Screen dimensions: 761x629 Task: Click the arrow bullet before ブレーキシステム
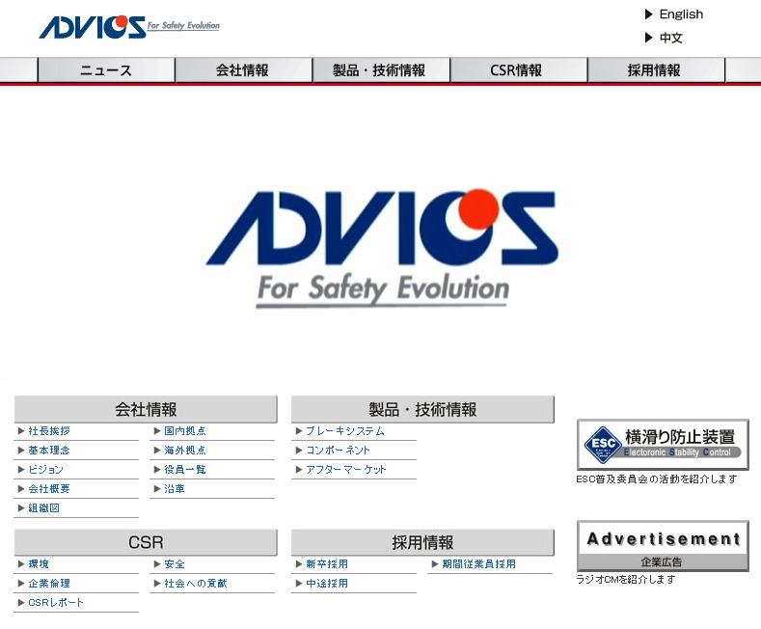(x=299, y=431)
